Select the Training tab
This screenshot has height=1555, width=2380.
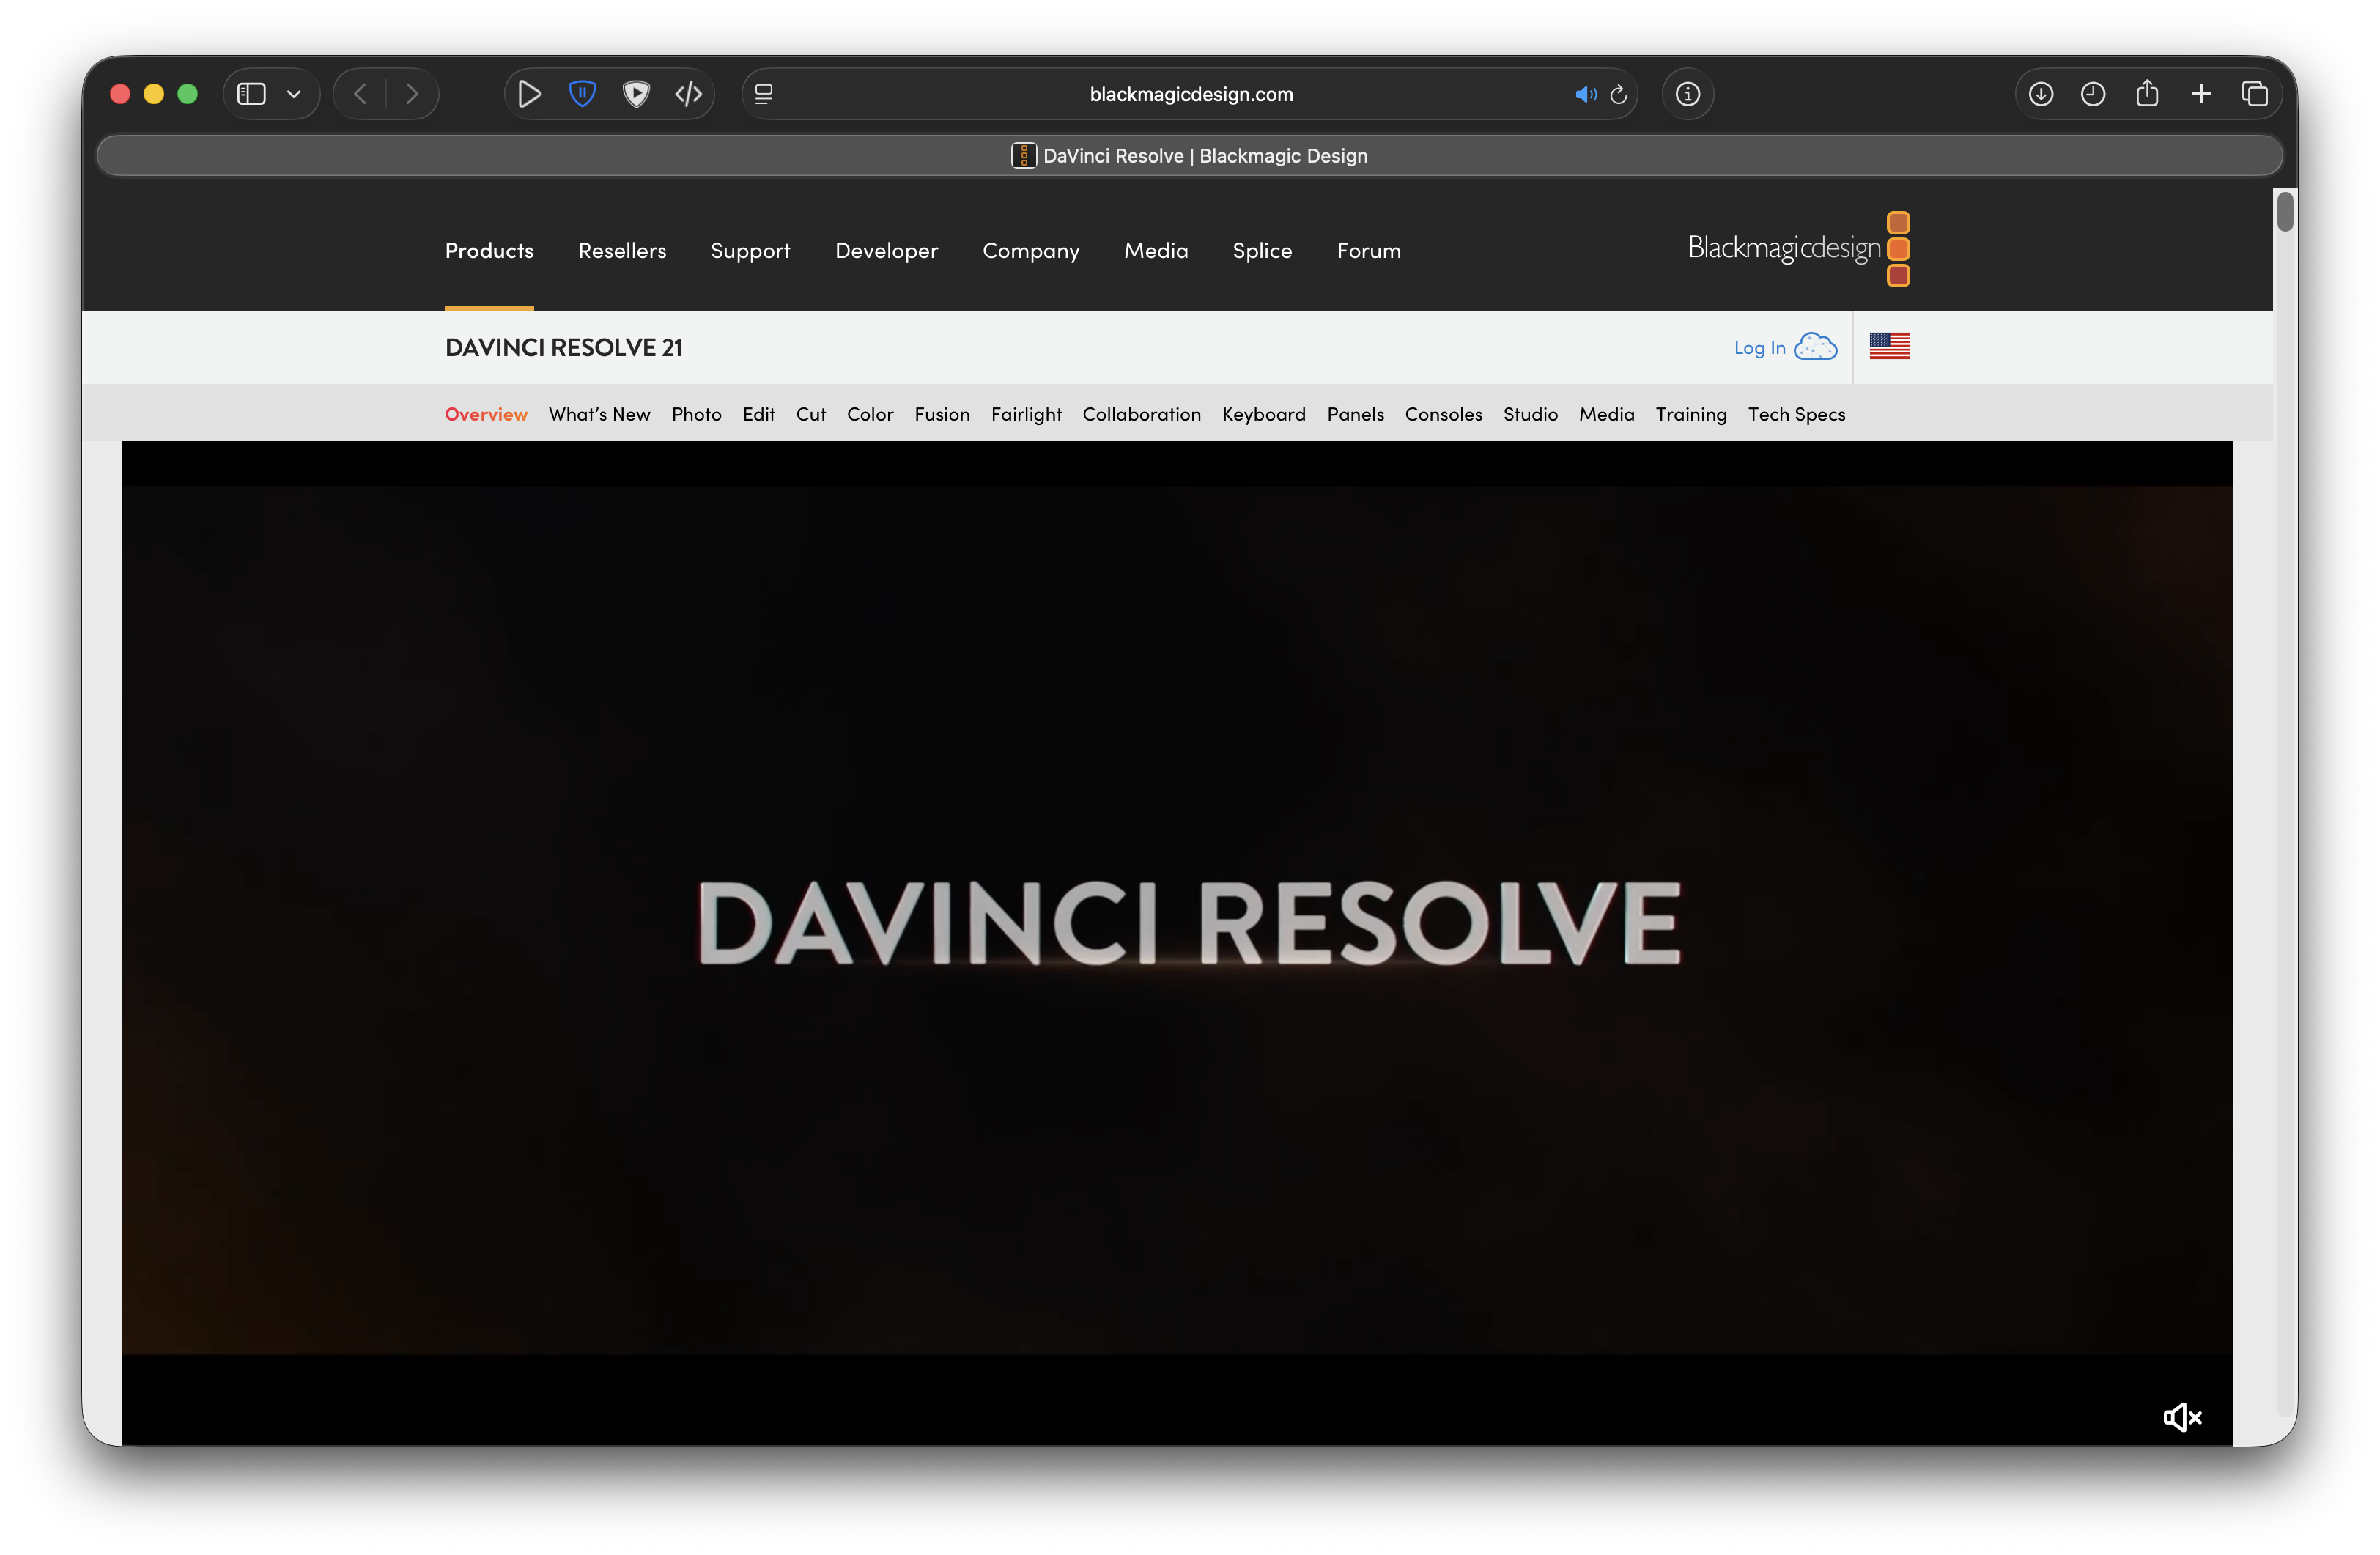pos(1691,414)
